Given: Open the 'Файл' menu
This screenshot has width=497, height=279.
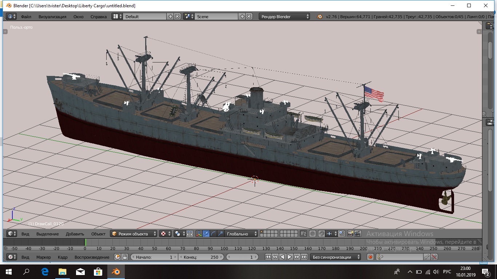Looking at the screenshot, I should coord(26,16).
